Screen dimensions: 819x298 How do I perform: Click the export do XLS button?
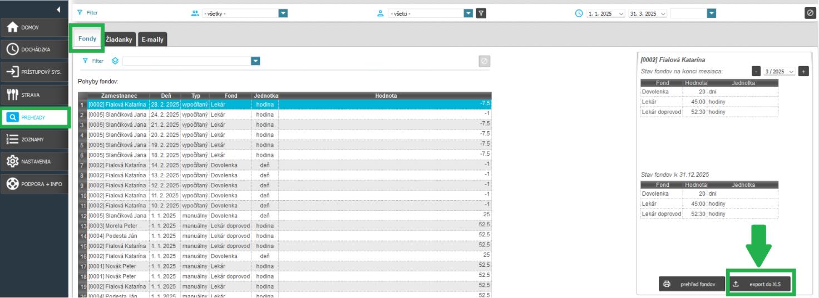(x=761, y=284)
